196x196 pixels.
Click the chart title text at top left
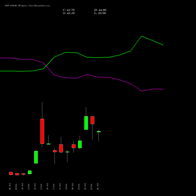click(27, 6)
